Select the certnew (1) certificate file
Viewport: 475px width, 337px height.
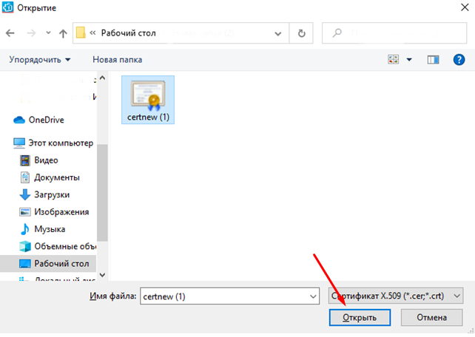pyautogui.click(x=148, y=99)
